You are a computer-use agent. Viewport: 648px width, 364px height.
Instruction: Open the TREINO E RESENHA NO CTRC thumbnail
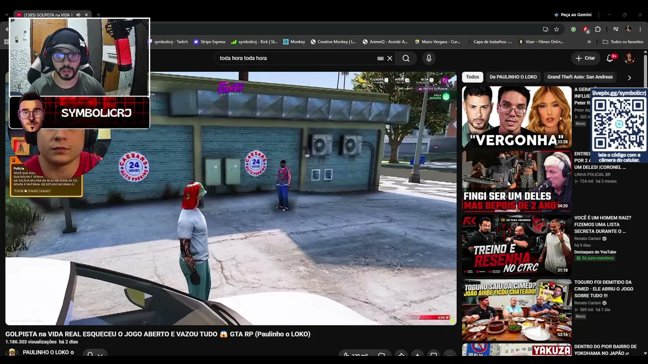(x=516, y=245)
